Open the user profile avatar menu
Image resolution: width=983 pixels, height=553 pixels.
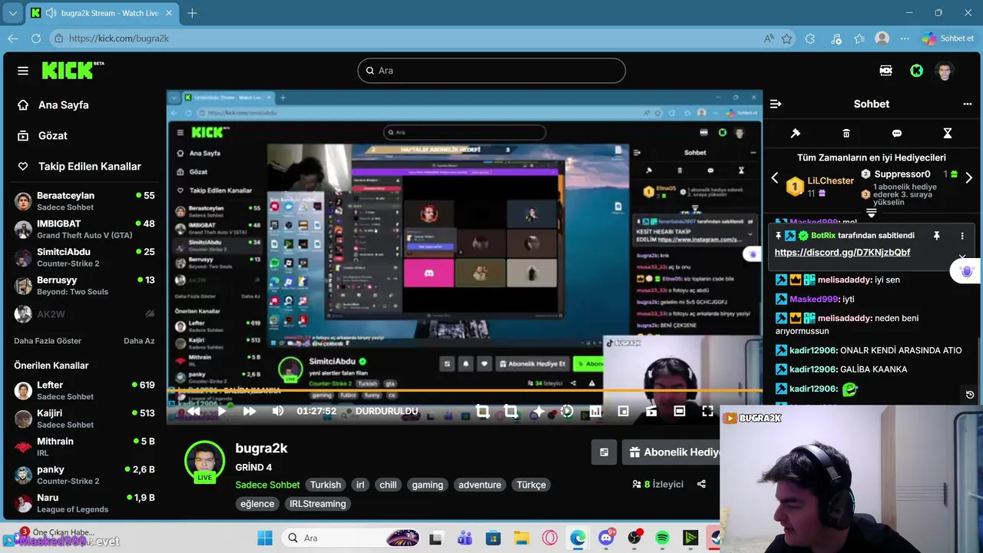click(945, 71)
